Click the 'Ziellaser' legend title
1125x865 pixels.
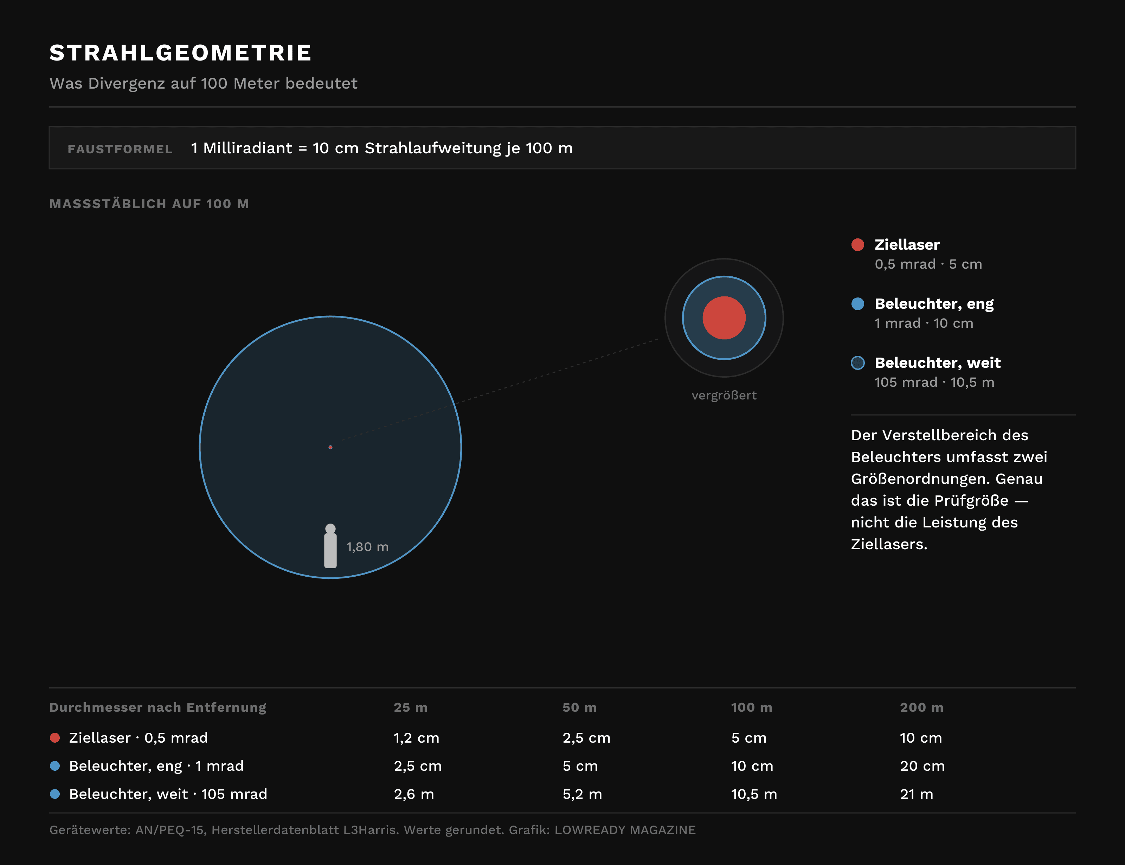(907, 245)
